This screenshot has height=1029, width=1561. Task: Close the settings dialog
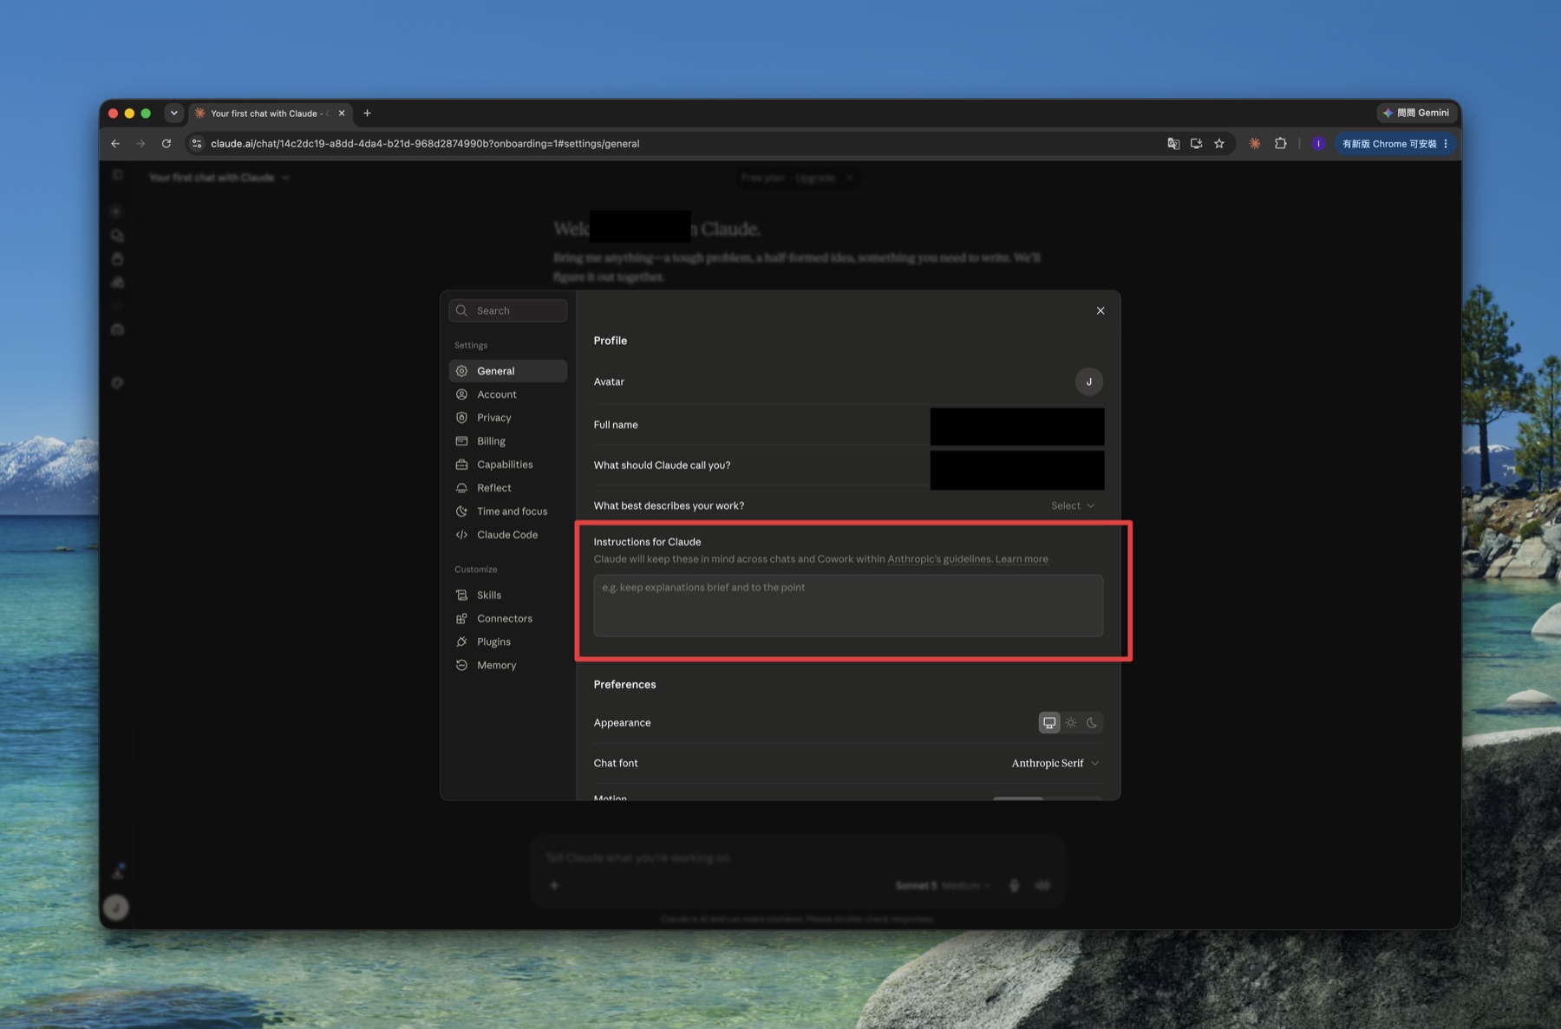(x=1101, y=310)
